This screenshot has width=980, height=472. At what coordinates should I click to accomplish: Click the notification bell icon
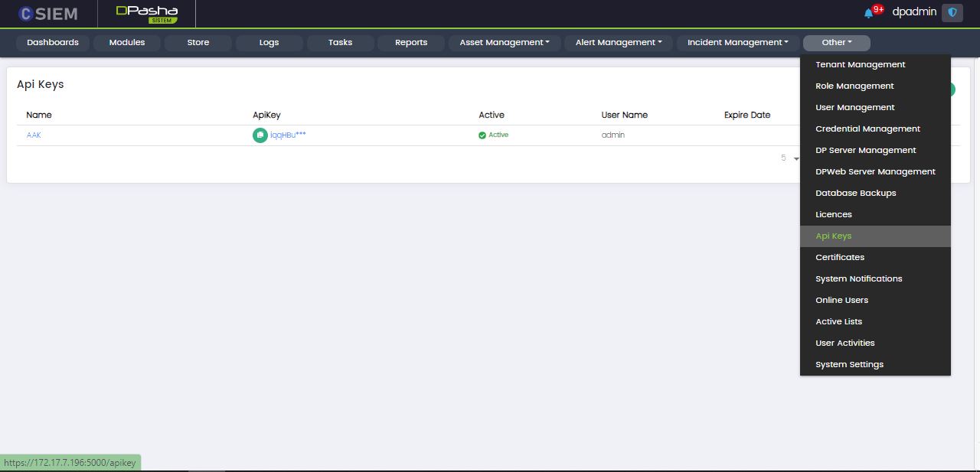868,13
